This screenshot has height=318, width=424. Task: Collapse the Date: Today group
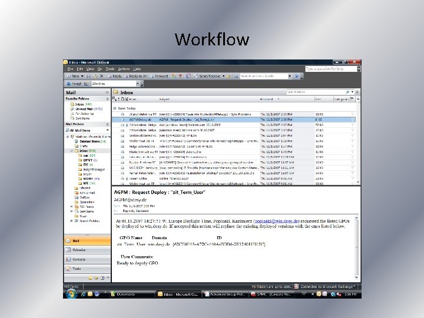pos(115,108)
